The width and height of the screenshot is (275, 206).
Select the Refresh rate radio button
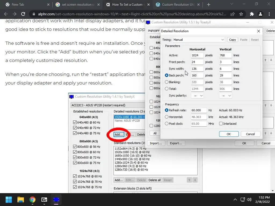pos(167,110)
